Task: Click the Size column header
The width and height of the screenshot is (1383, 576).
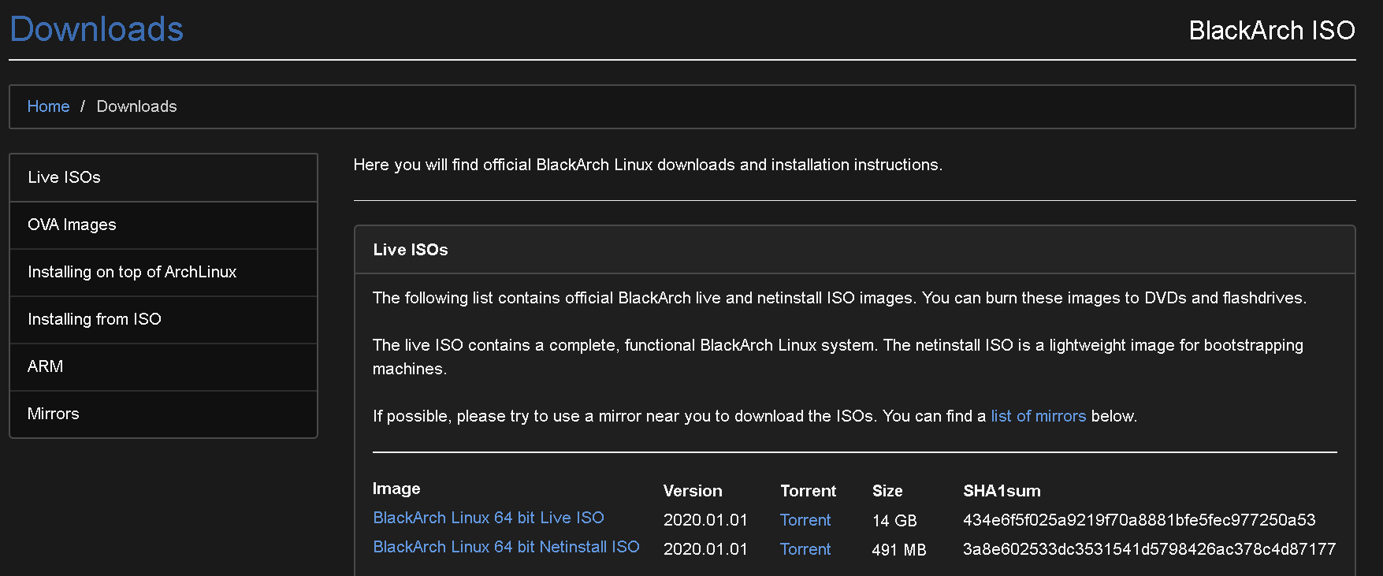Action: (x=887, y=491)
